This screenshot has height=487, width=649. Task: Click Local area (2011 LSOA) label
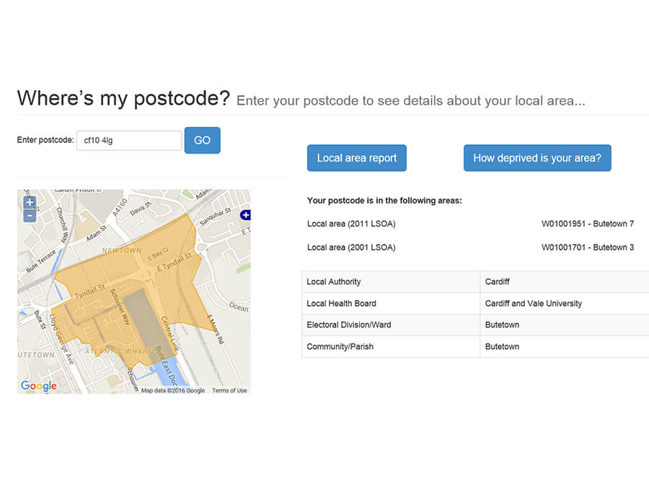(351, 224)
